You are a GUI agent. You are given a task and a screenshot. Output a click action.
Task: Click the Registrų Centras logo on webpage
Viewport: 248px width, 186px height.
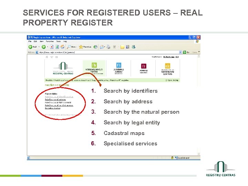tap(63, 68)
